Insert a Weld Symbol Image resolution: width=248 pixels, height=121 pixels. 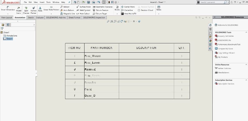83,10
